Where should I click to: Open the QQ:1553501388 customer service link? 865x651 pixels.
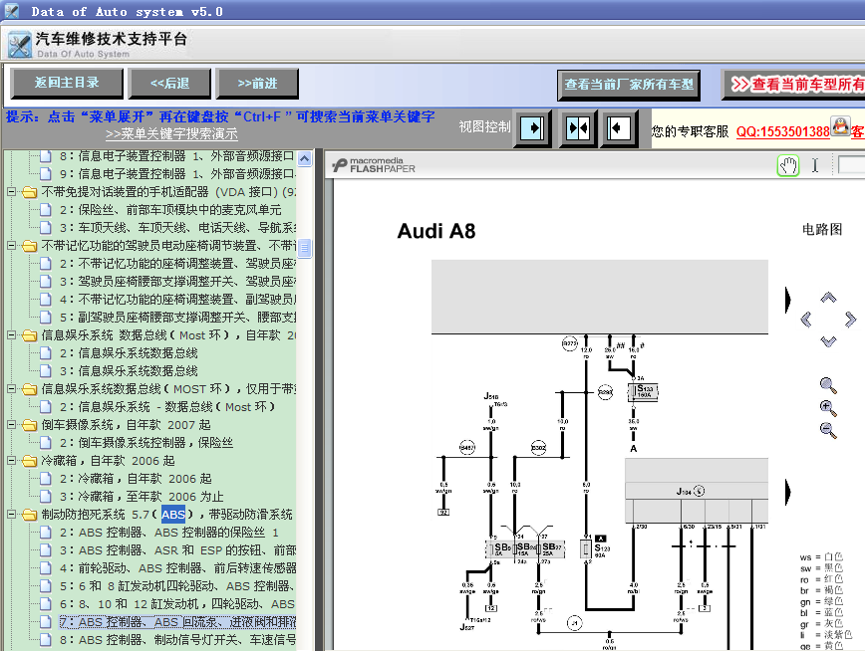click(x=783, y=131)
